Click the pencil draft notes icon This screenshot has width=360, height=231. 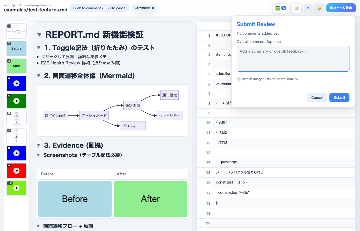pyautogui.click(x=296, y=8)
